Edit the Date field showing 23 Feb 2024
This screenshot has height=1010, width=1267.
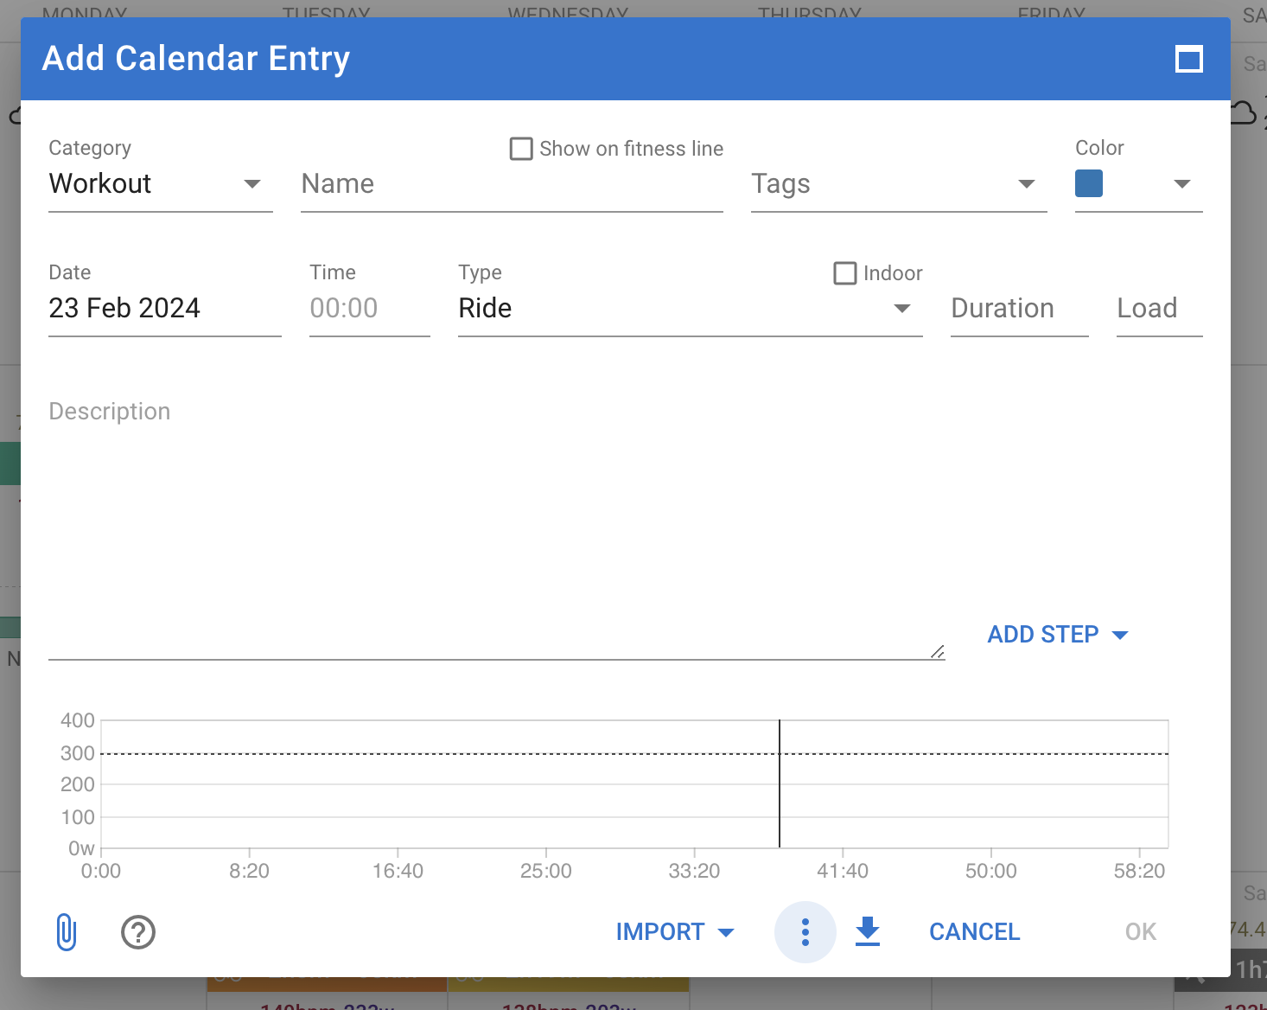tap(125, 308)
